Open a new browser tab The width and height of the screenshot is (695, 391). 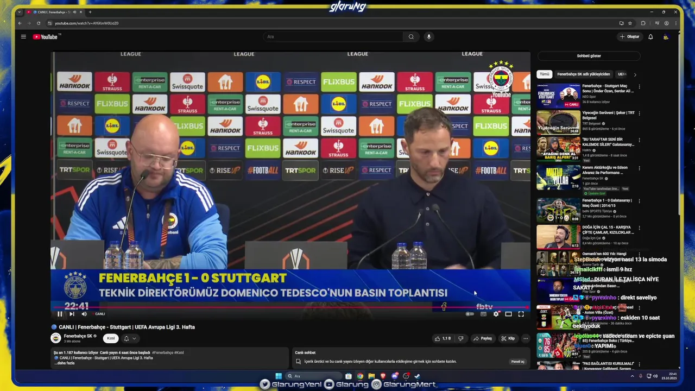(x=90, y=12)
